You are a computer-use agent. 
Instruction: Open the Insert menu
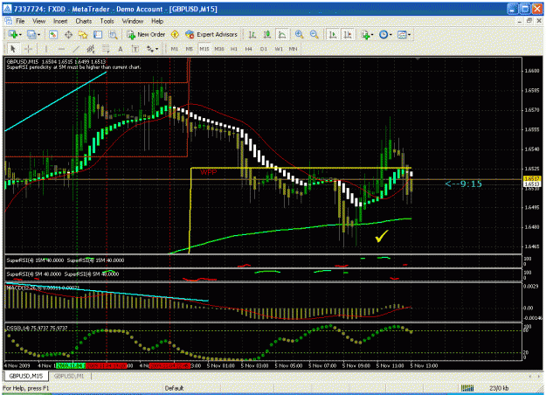coord(60,21)
